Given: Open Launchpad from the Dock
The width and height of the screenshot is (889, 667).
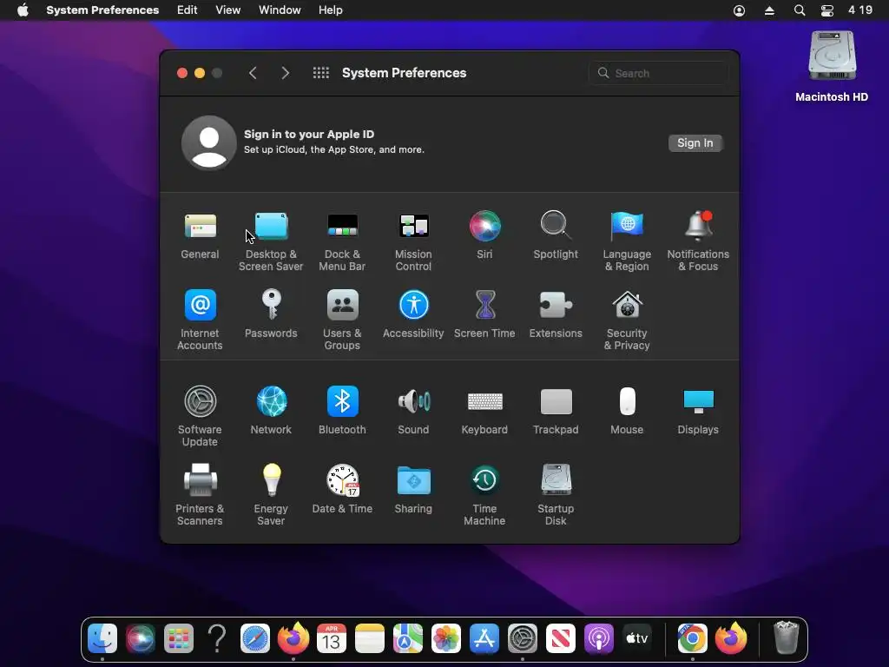Looking at the screenshot, I should [179, 638].
